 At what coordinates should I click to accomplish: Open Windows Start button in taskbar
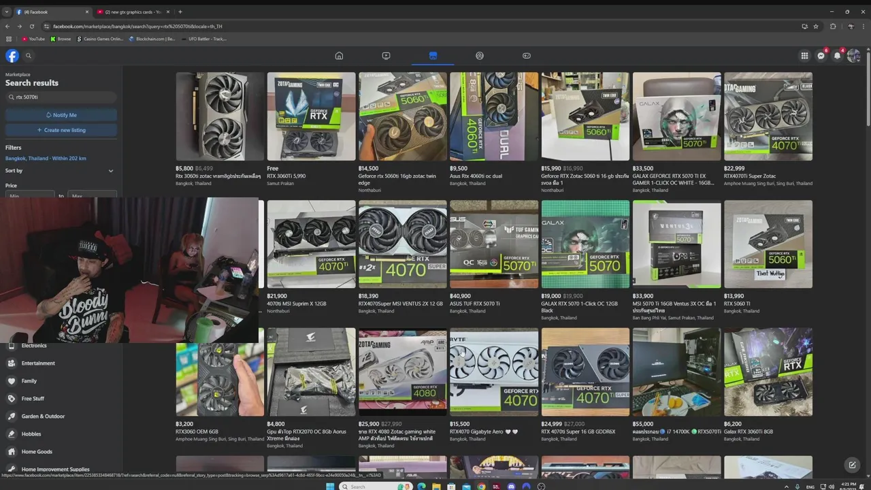[330, 486]
